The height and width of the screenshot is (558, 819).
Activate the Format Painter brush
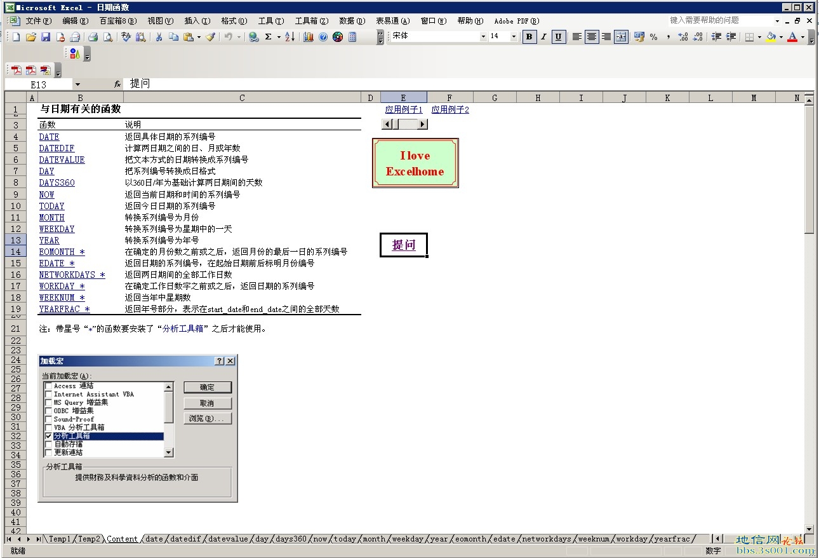(x=210, y=37)
